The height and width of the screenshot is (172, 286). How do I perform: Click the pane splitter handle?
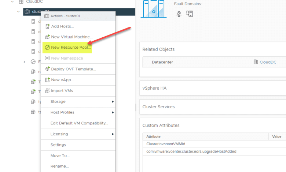coord(136,107)
